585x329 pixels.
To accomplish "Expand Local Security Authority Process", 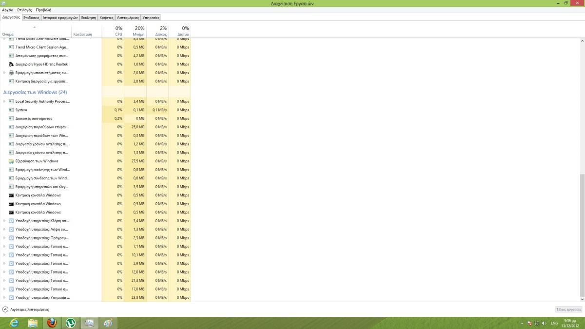I will 4,101.
